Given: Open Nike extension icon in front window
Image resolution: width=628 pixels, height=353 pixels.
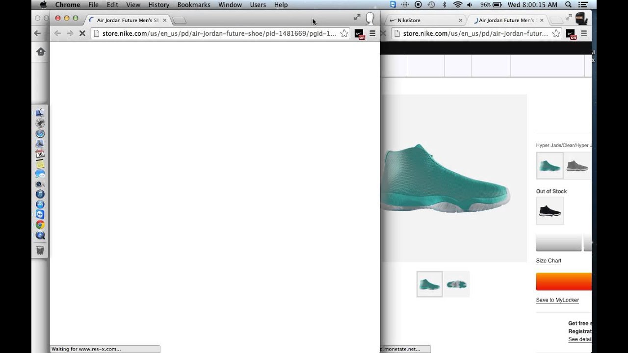Looking at the screenshot, I should [x=360, y=34].
